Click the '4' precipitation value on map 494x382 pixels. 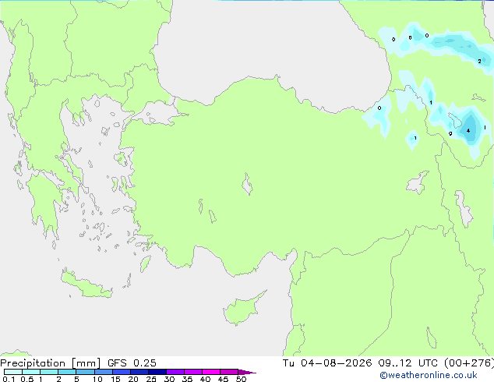pos(468,130)
